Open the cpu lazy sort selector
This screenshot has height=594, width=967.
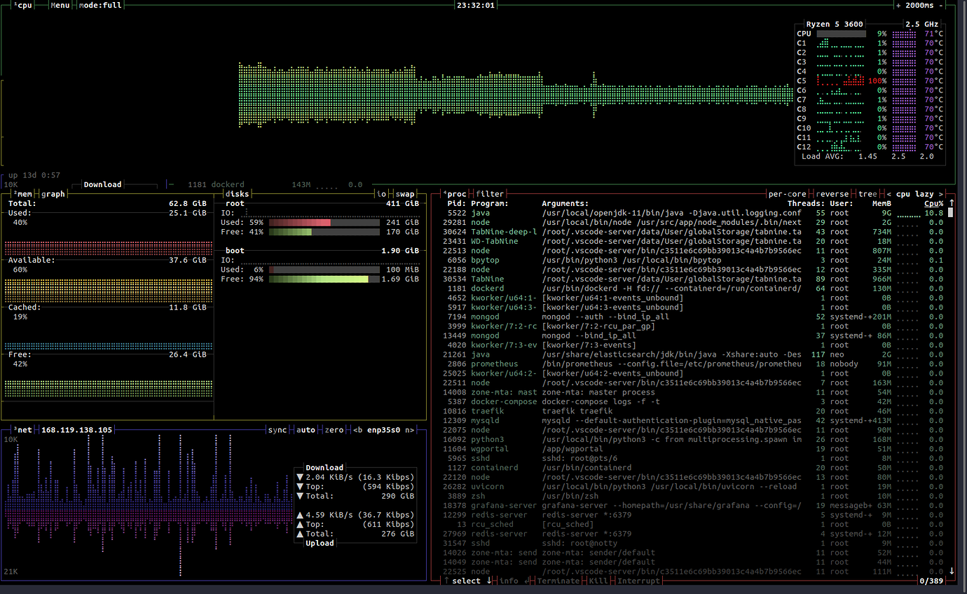pos(915,194)
